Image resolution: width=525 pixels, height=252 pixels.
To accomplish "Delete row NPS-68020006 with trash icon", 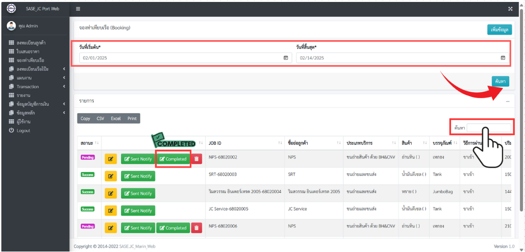I will pos(197,228).
